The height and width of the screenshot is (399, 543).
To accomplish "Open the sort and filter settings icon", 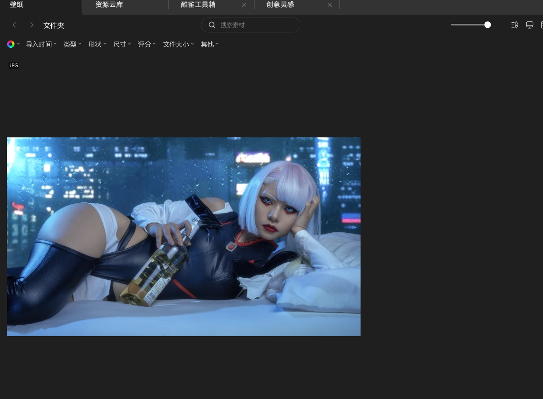I will pos(514,25).
